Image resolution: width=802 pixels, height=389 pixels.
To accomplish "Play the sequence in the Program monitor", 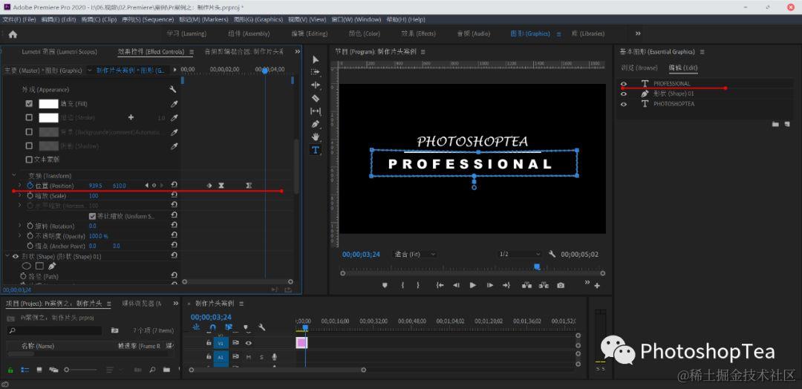I will (472, 285).
